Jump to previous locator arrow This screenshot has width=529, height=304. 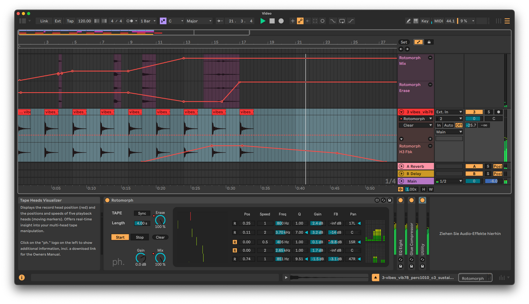click(x=401, y=49)
